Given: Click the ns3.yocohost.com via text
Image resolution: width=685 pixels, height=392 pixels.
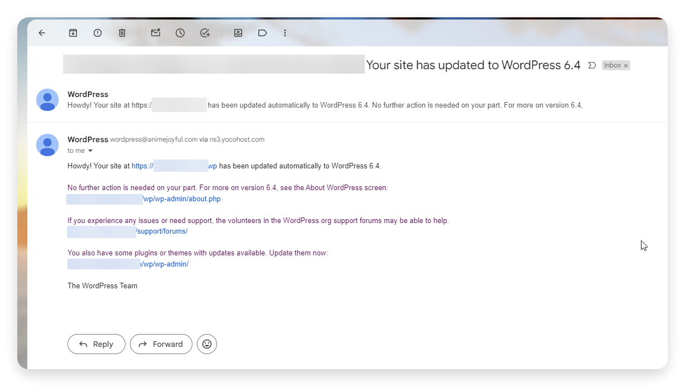Looking at the screenshot, I should [x=237, y=139].
